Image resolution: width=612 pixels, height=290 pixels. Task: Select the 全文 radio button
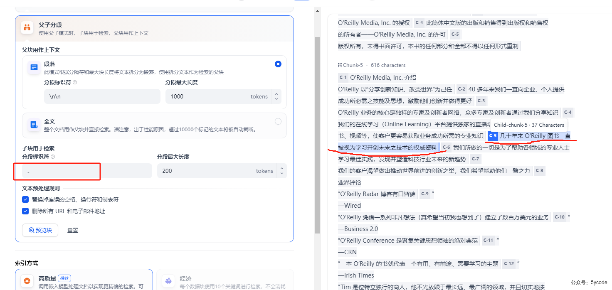tap(278, 121)
